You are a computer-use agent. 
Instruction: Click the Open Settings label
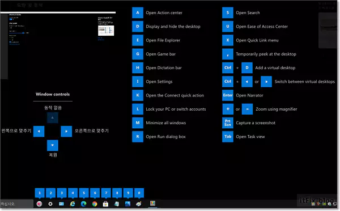[x=159, y=82]
